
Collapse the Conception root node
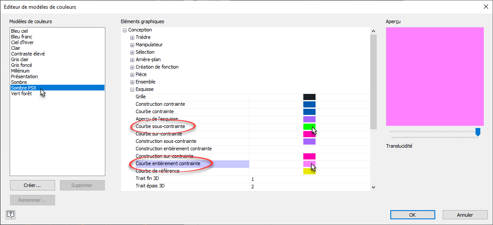(125, 30)
